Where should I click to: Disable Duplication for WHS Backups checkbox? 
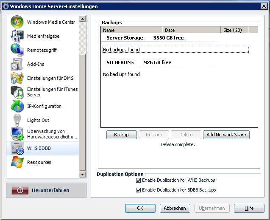[138, 180]
